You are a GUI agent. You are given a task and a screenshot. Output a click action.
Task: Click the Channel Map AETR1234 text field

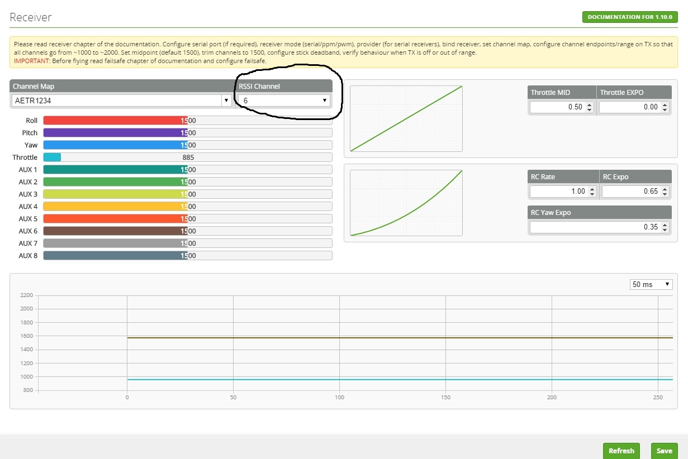pos(116,101)
